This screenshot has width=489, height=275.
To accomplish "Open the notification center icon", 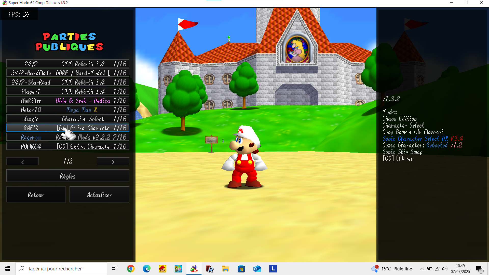I will point(479,269).
